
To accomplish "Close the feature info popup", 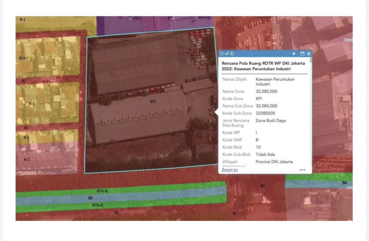I will pyautogui.click(x=309, y=54).
